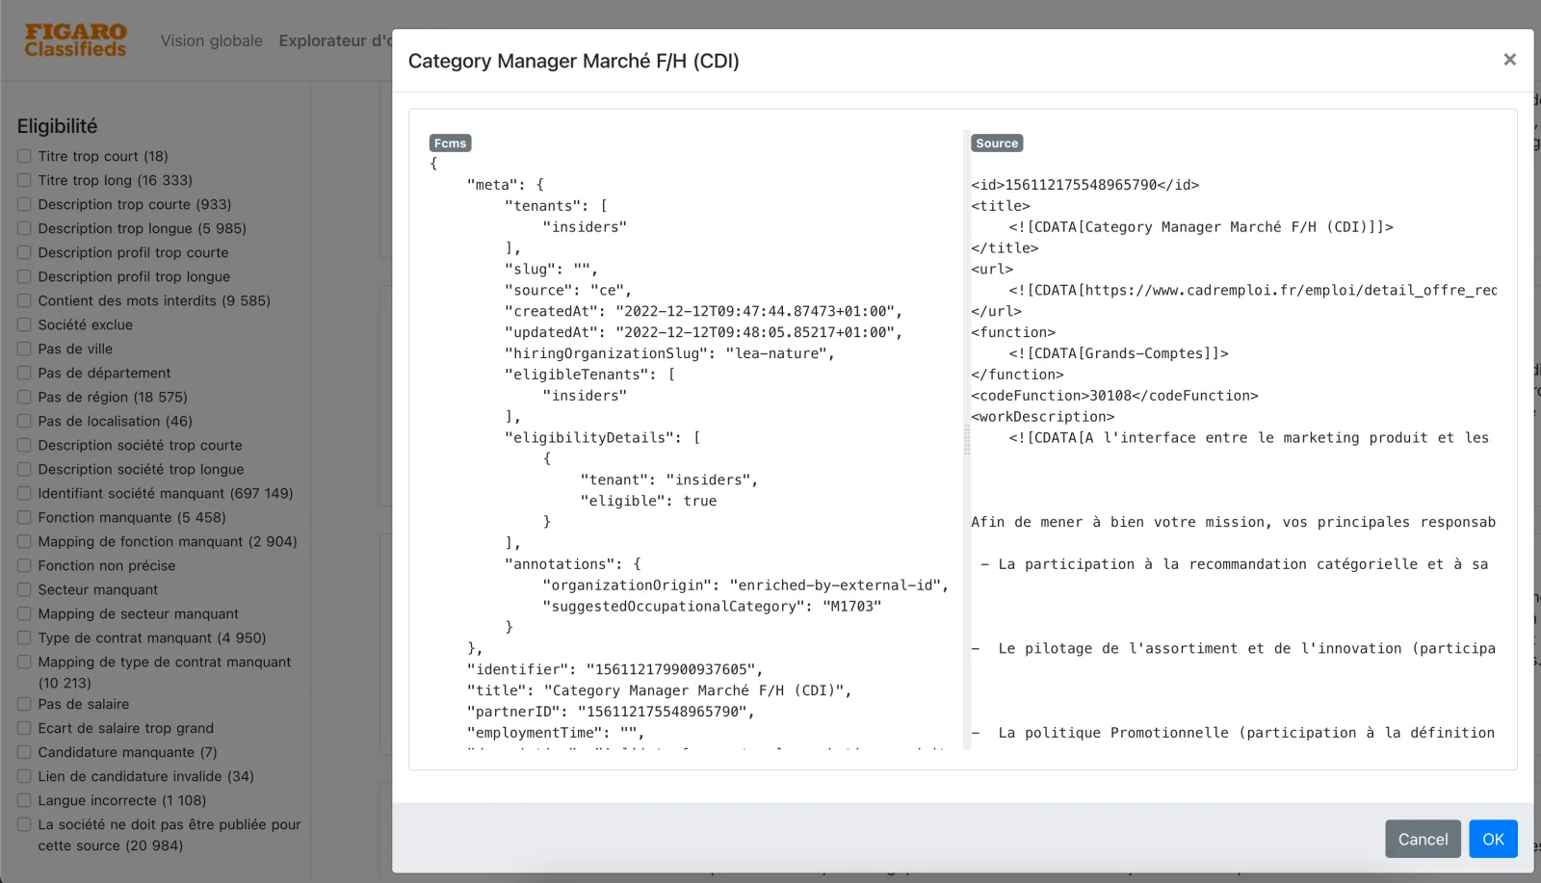
Task: Check Mapping de fonction manquant filter
Action: pyautogui.click(x=24, y=541)
